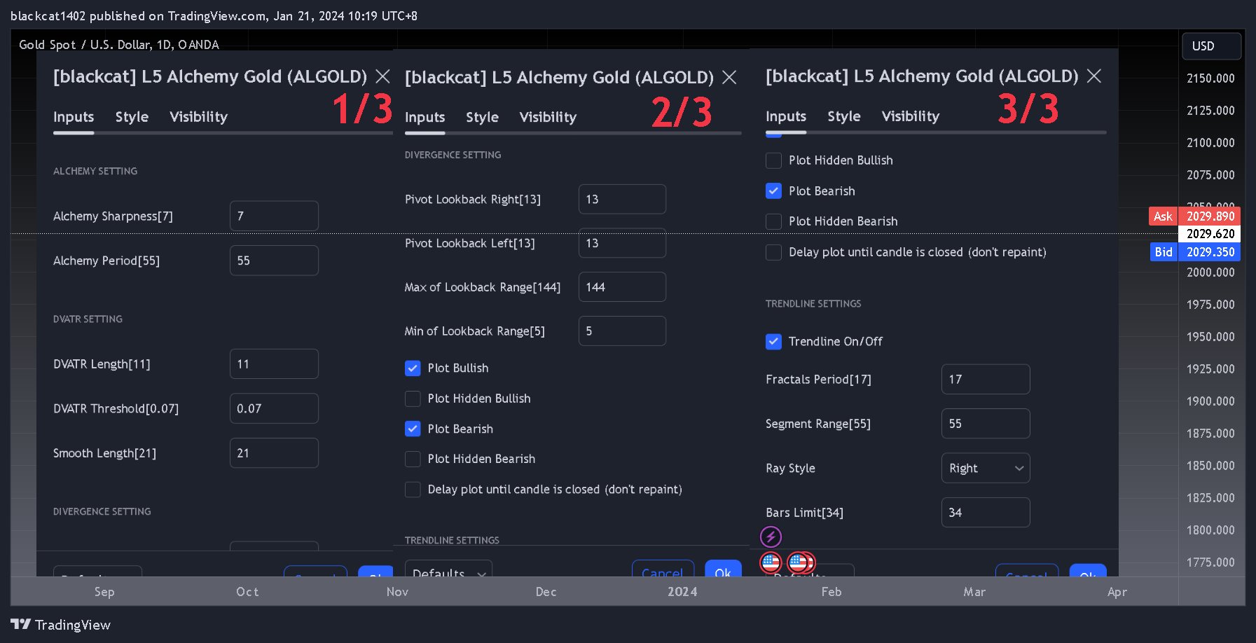Click the Alchemy Sharpness input field
The image size is (1256, 643).
(x=274, y=216)
